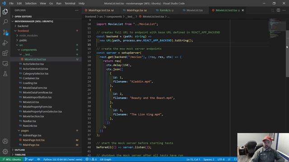This screenshot has height=162, width=289.
Task: Select MovieList.test.tsx in file tree
Action: pyautogui.click(x=46, y=59)
